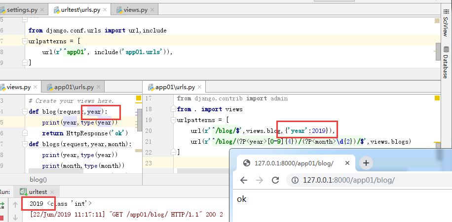Go forward in the browser
The height and width of the screenshot is (222, 452).
pos(260,180)
